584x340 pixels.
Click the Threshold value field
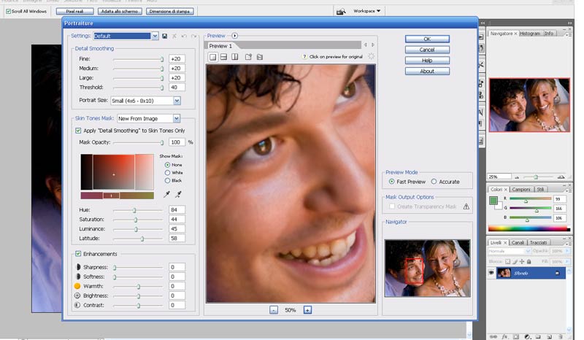177,88
